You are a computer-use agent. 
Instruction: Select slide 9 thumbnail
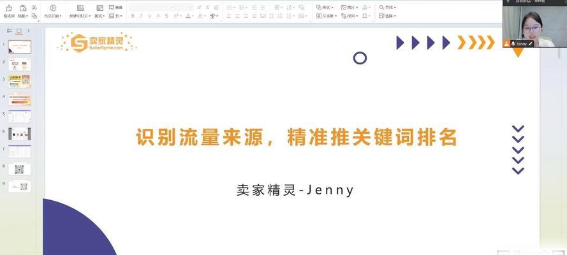coord(20,186)
